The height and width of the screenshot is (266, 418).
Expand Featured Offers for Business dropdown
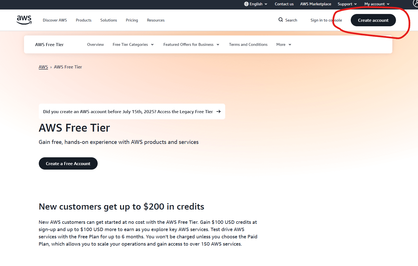tap(191, 44)
